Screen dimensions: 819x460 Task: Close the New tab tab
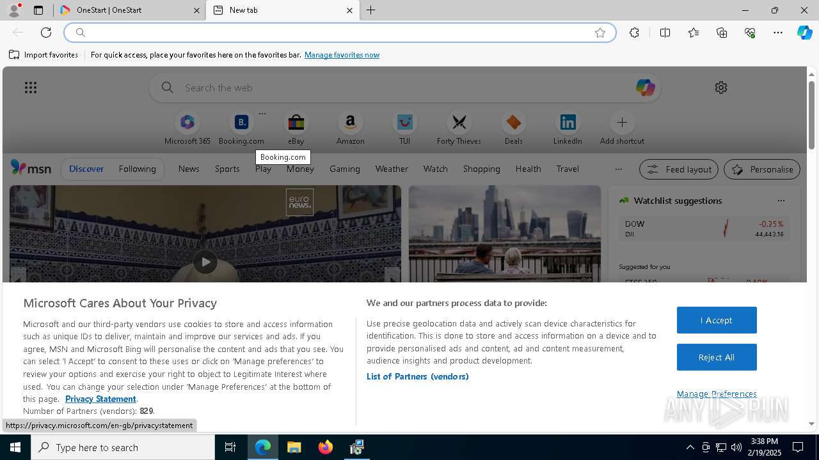(349, 10)
